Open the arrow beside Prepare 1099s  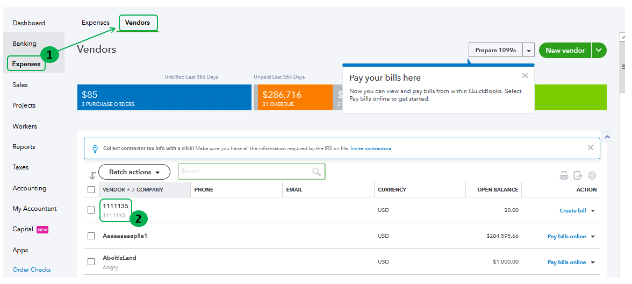coord(529,51)
